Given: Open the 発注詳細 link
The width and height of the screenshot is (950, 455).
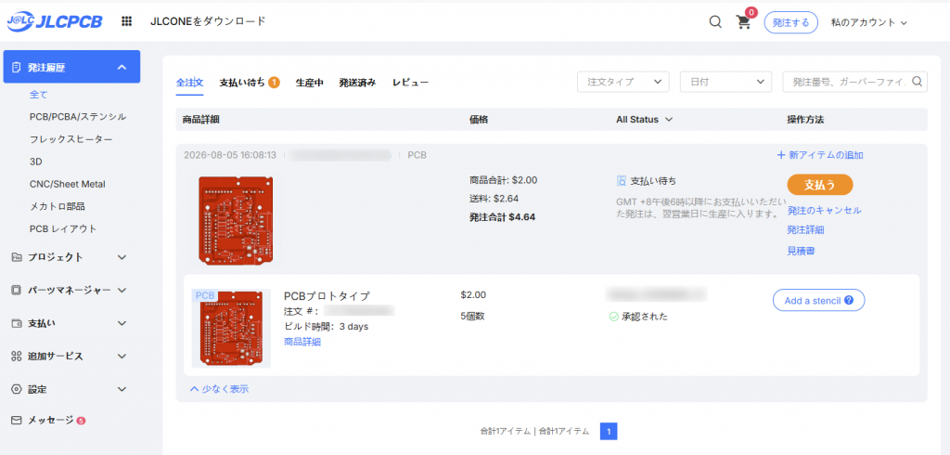Looking at the screenshot, I should 805,230.
